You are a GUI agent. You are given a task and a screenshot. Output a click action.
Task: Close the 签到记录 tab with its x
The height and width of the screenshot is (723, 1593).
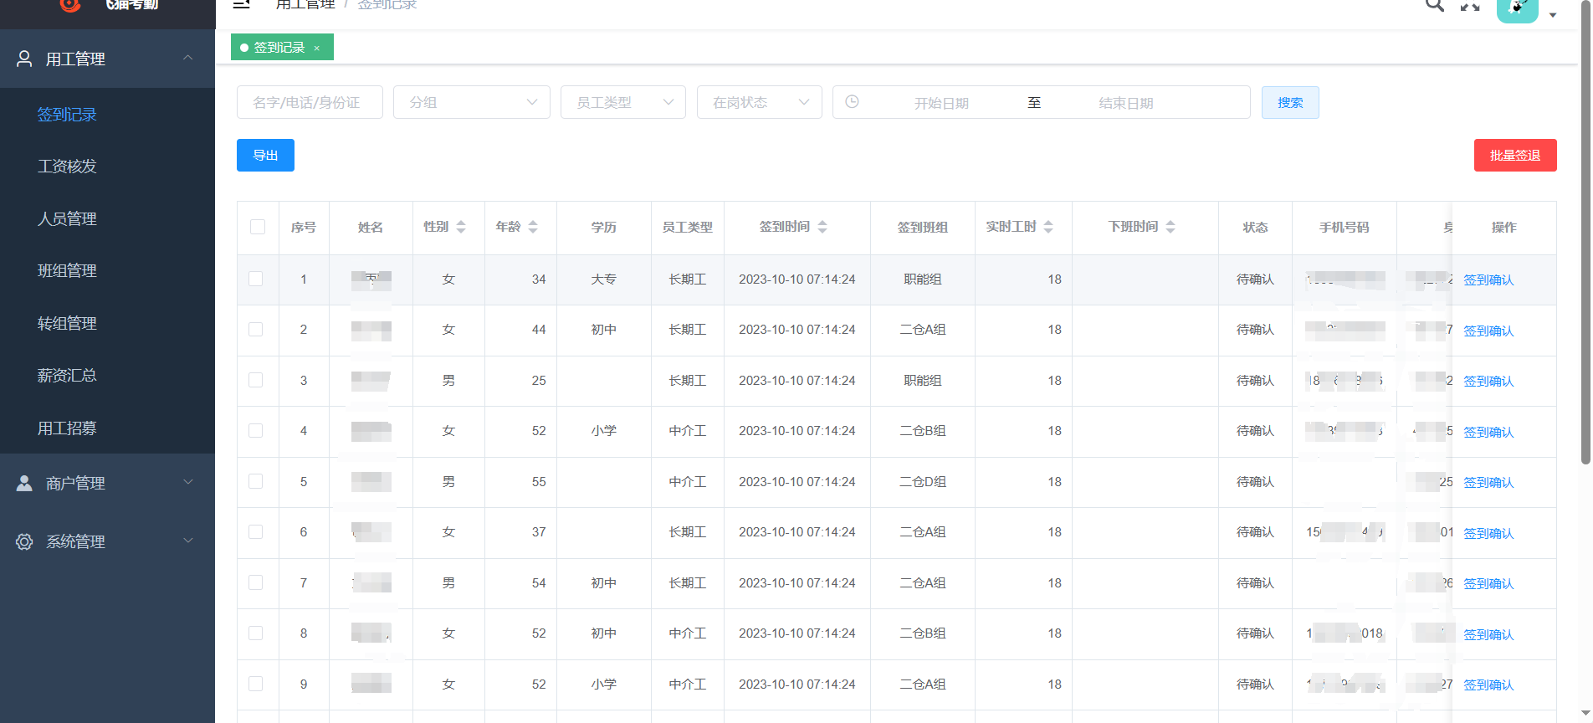coord(317,49)
